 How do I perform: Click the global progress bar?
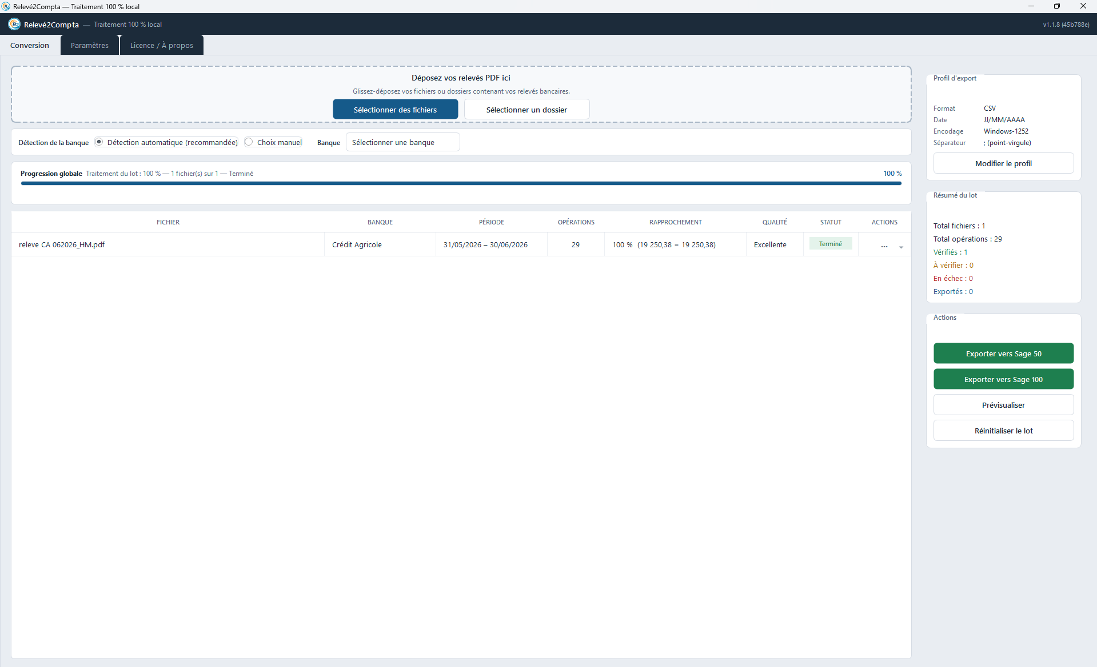pyautogui.click(x=461, y=183)
